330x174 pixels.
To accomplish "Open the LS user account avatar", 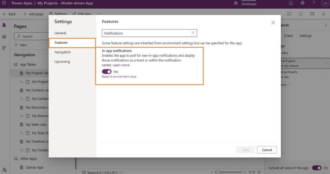I will click(x=325, y=3).
